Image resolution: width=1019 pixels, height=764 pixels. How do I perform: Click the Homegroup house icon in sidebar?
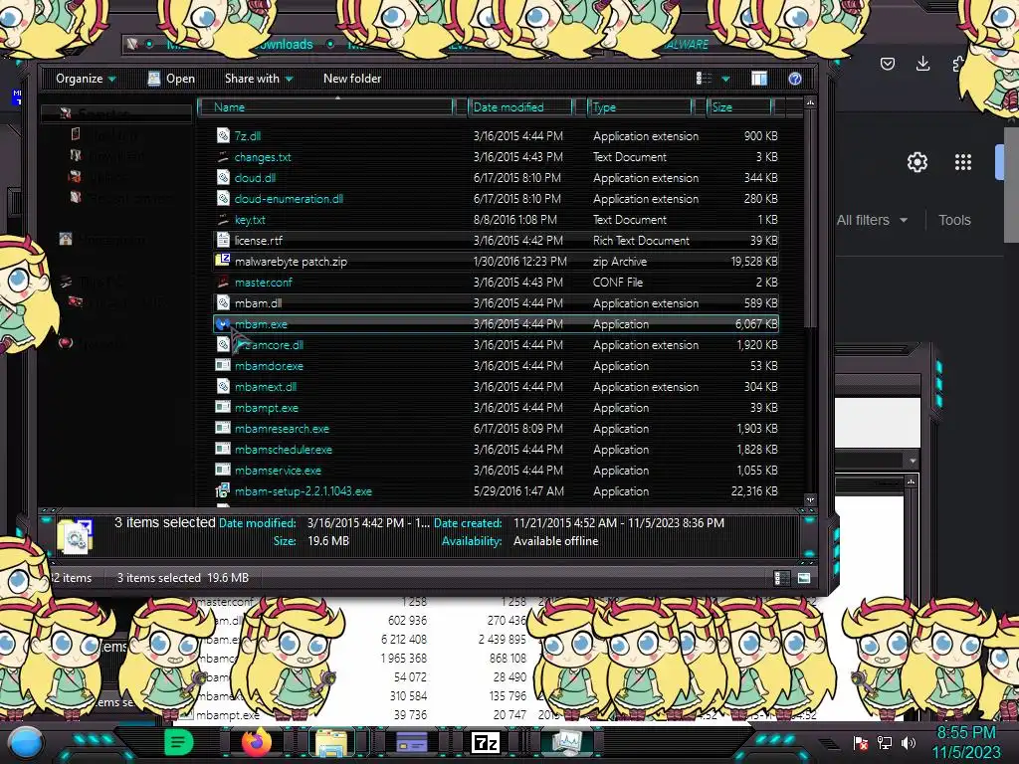point(66,239)
